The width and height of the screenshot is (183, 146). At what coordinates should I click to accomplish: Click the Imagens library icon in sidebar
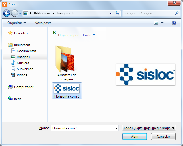tap(13, 57)
